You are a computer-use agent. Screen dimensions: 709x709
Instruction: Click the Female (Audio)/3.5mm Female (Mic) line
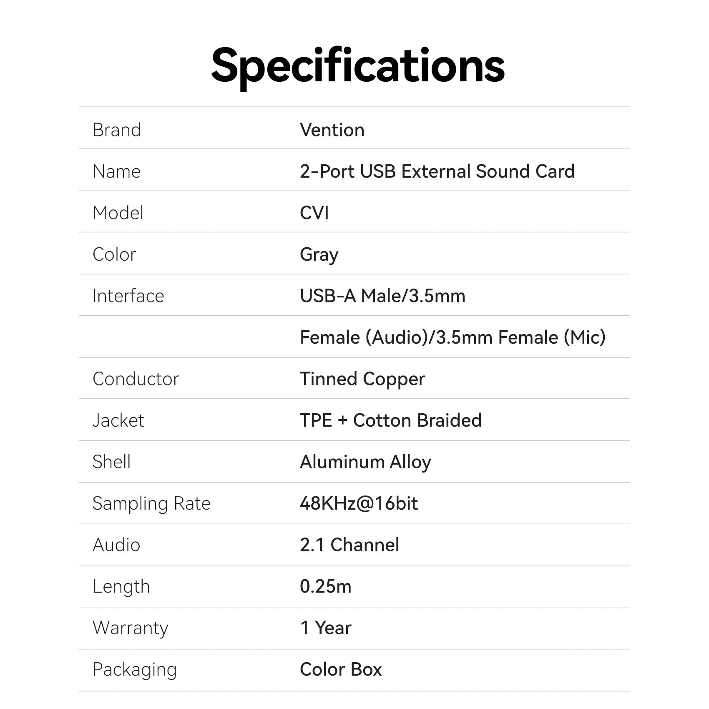point(453,337)
